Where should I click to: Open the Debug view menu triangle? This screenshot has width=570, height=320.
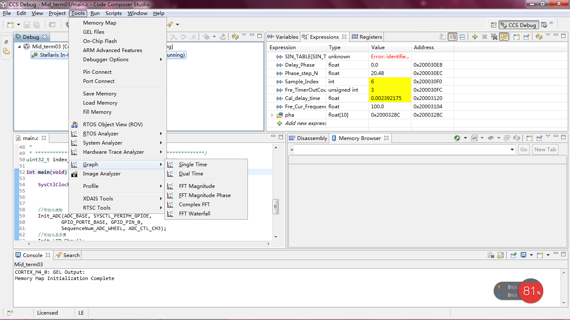click(244, 35)
